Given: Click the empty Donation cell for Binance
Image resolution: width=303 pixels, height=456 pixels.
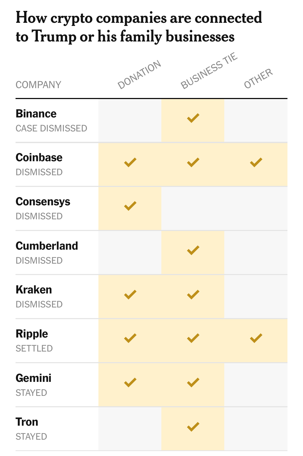Looking at the screenshot, I should 130,121.
